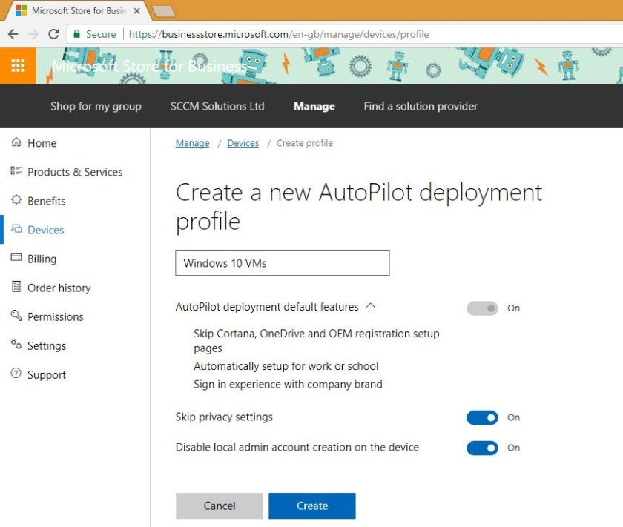Click the Create button
This screenshot has width=623, height=527.
[312, 506]
